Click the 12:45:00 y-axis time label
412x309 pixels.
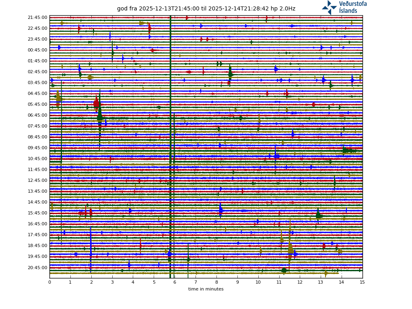(x=37, y=181)
